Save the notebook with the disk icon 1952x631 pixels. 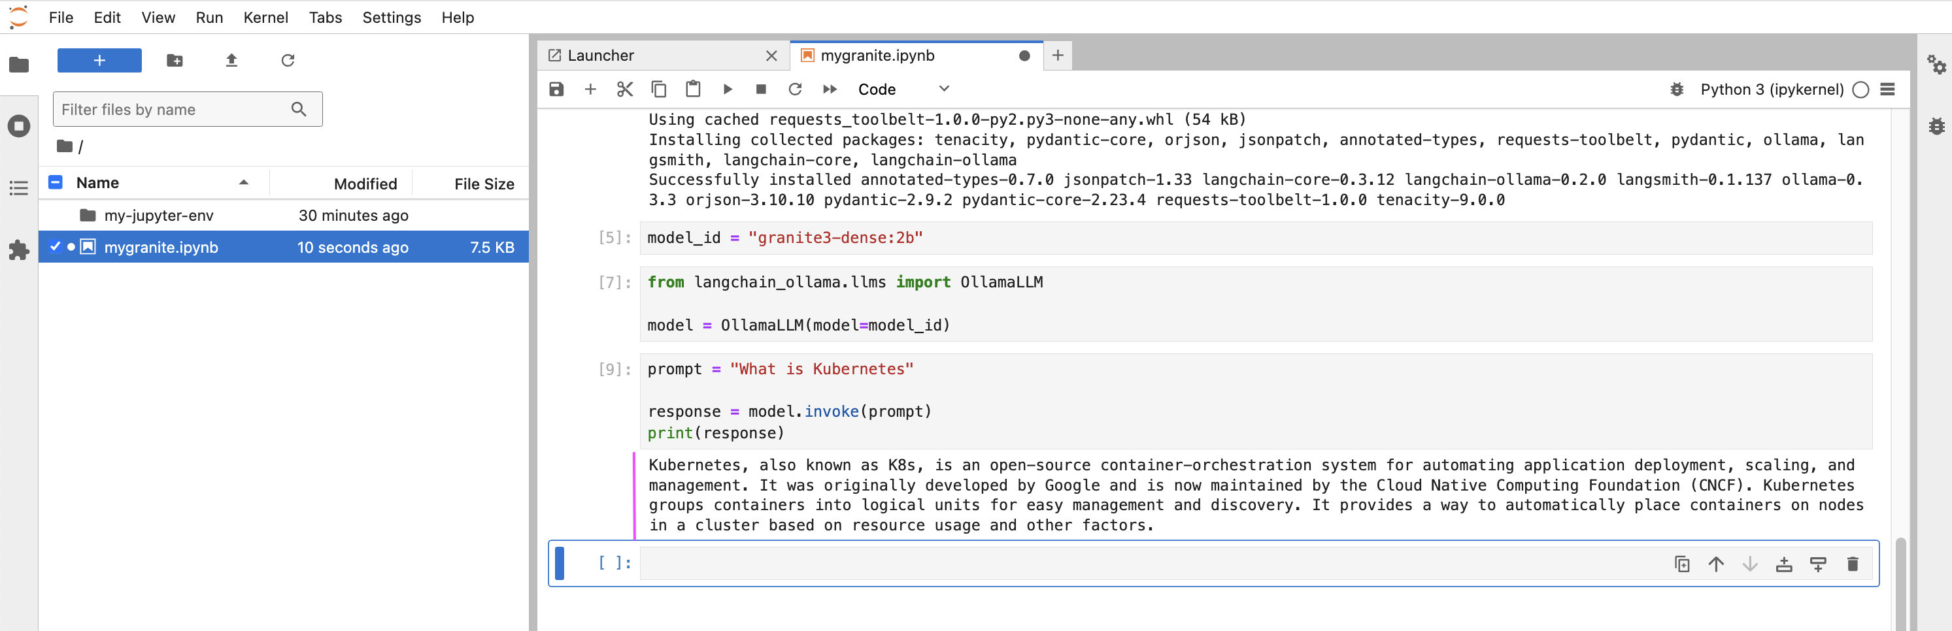pos(556,89)
